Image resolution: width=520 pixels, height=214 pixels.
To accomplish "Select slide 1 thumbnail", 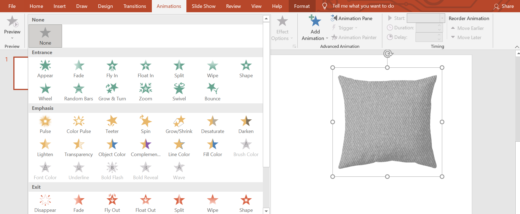I will tap(21, 73).
